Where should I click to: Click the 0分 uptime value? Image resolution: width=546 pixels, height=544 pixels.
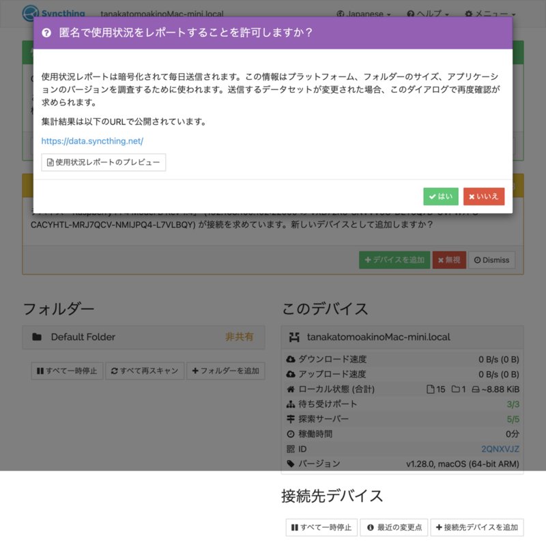(x=513, y=434)
